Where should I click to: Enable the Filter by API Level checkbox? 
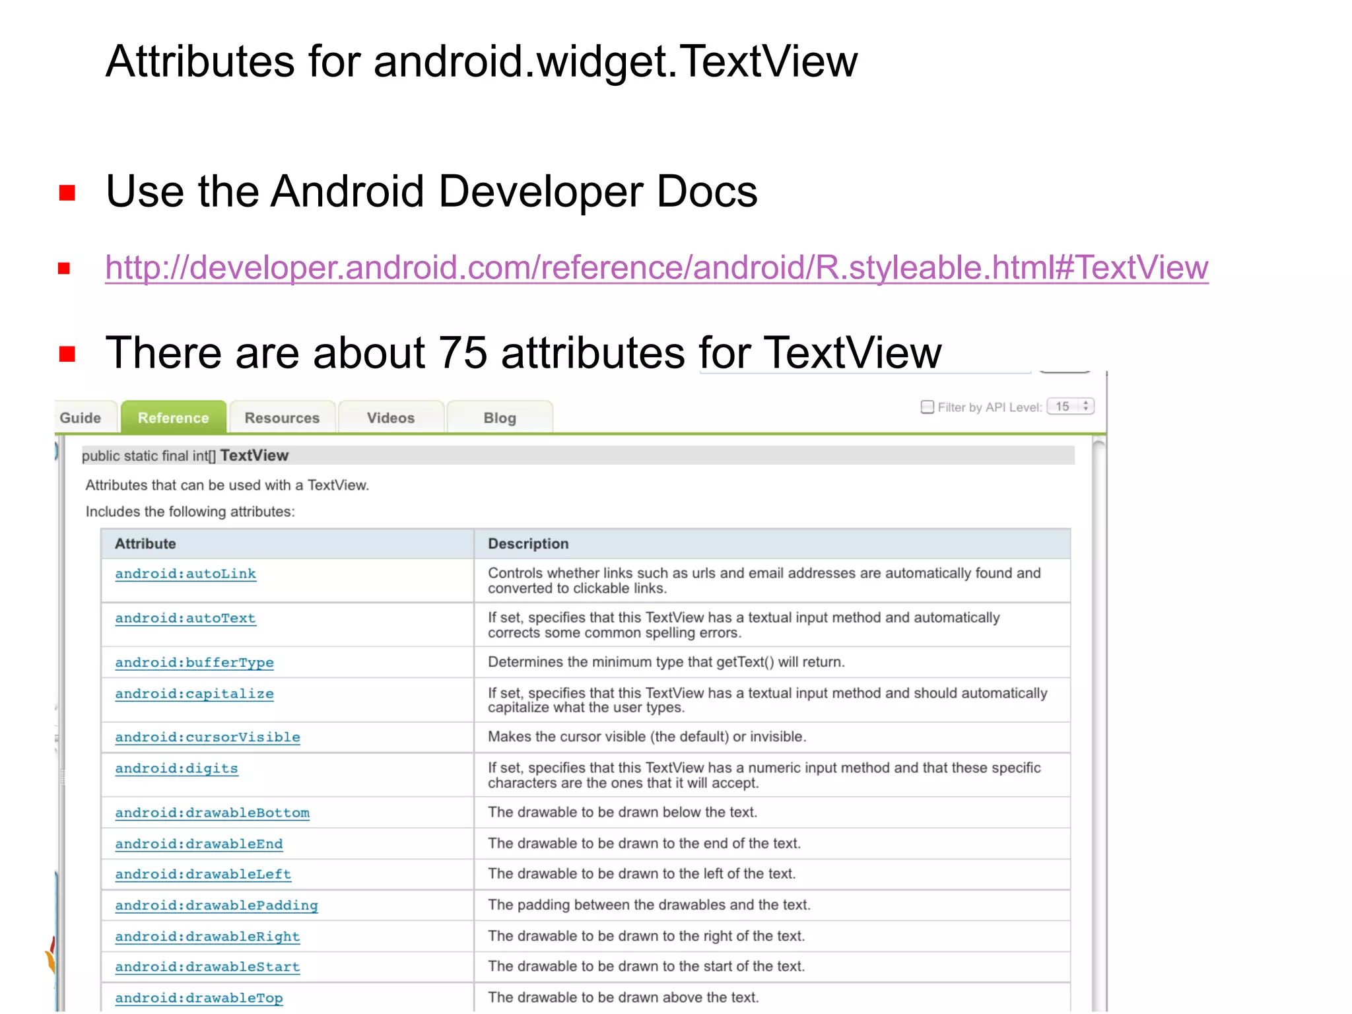coord(928,407)
